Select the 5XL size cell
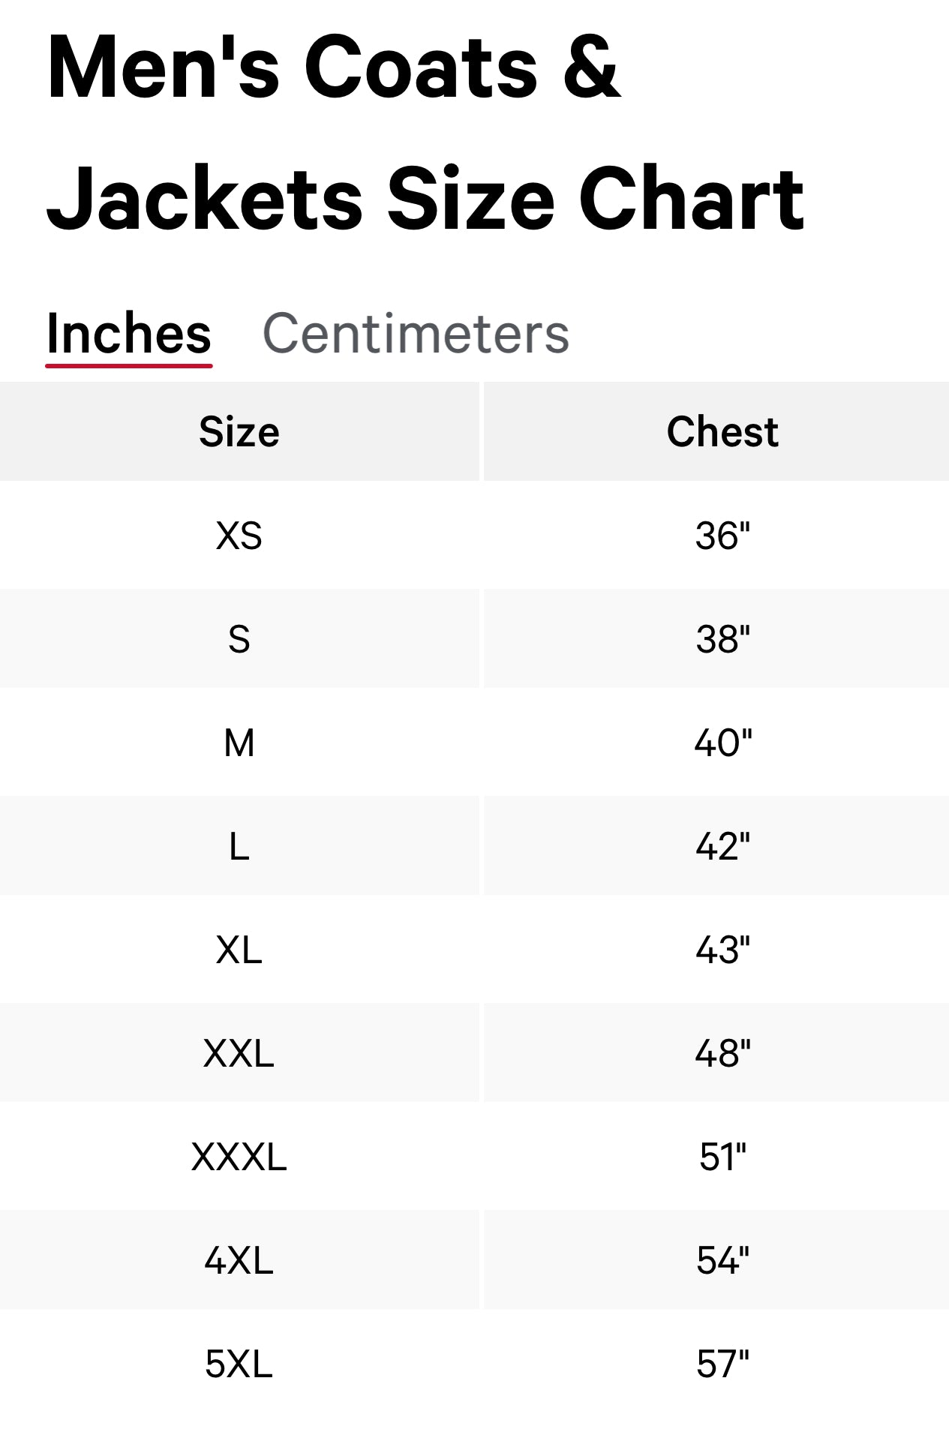The height and width of the screenshot is (1456, 949). click(239, 1364)
